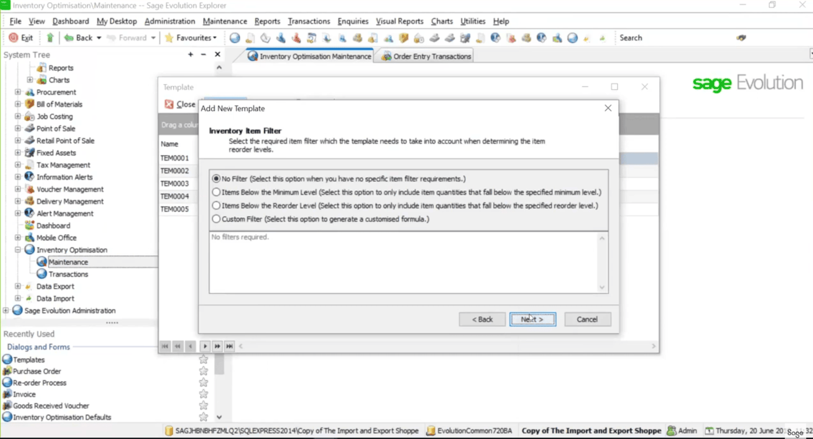Click the Tax Management module icon
This screenshot has height=439, width=813.
(29, 165)
